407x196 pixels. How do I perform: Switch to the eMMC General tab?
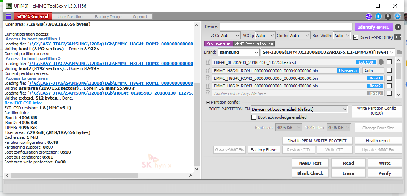33,16
